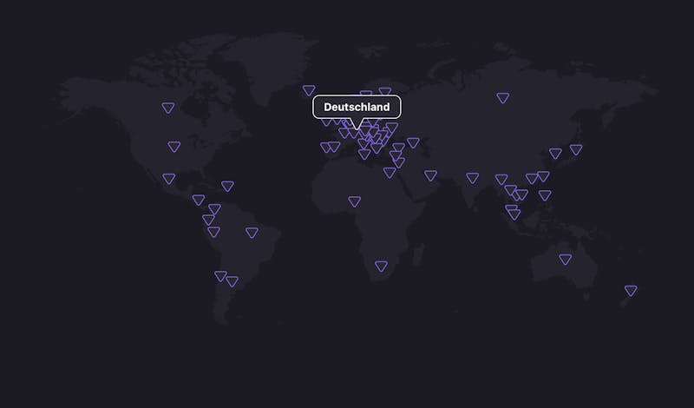Select the Greece server marker
Screen dimensions: 694x408
[376, 148]
